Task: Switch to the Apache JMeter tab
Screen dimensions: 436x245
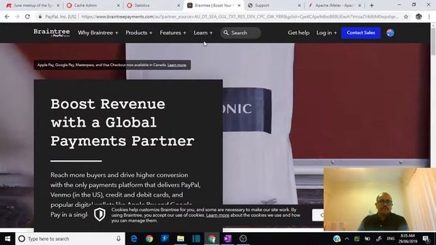Action: pos(334,5)
